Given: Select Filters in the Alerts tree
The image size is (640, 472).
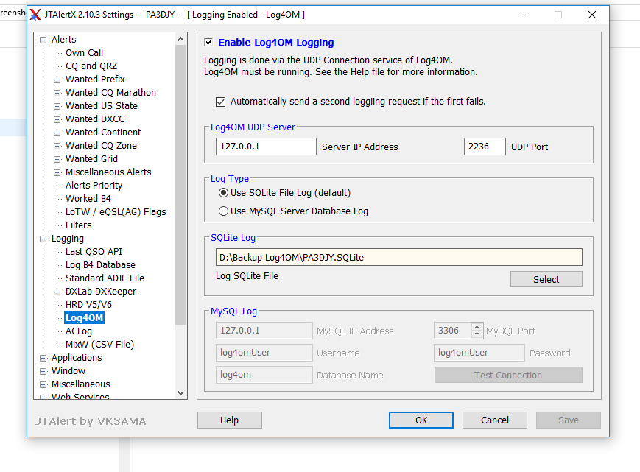Looking at the screenshot, I should click(78, 225).
